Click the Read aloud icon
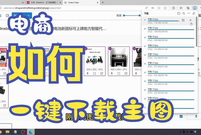This screenshot has height=135, width=201. tap(146, 8)
